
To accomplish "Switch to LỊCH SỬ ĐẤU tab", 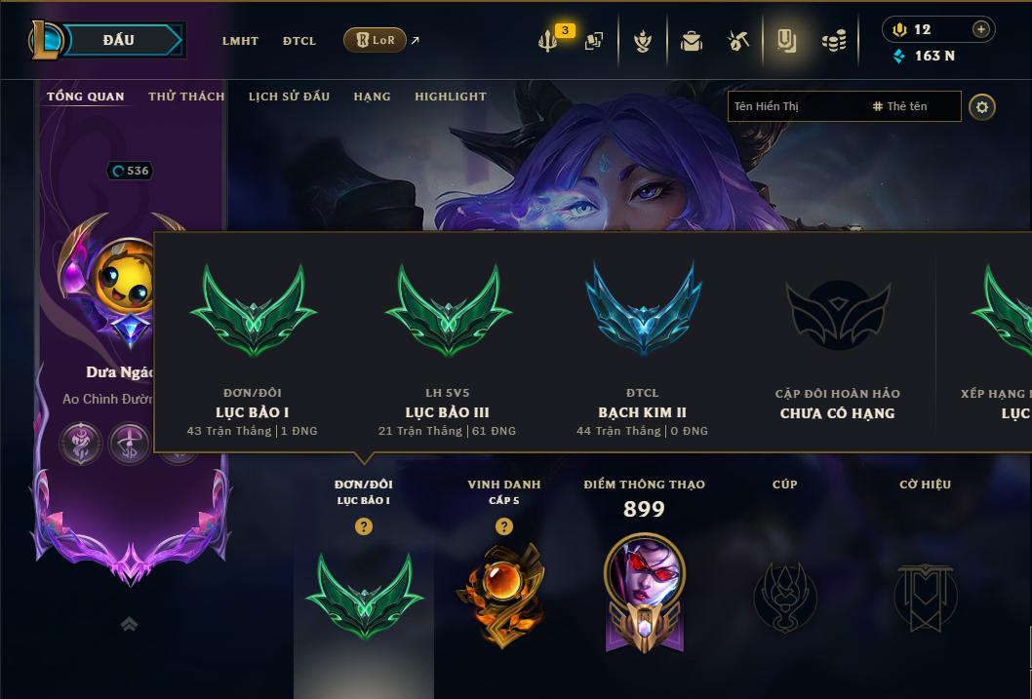I will coord(289,97).
